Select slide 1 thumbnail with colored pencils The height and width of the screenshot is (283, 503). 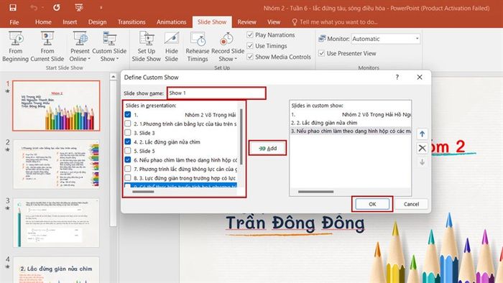(x=56, y=106)
